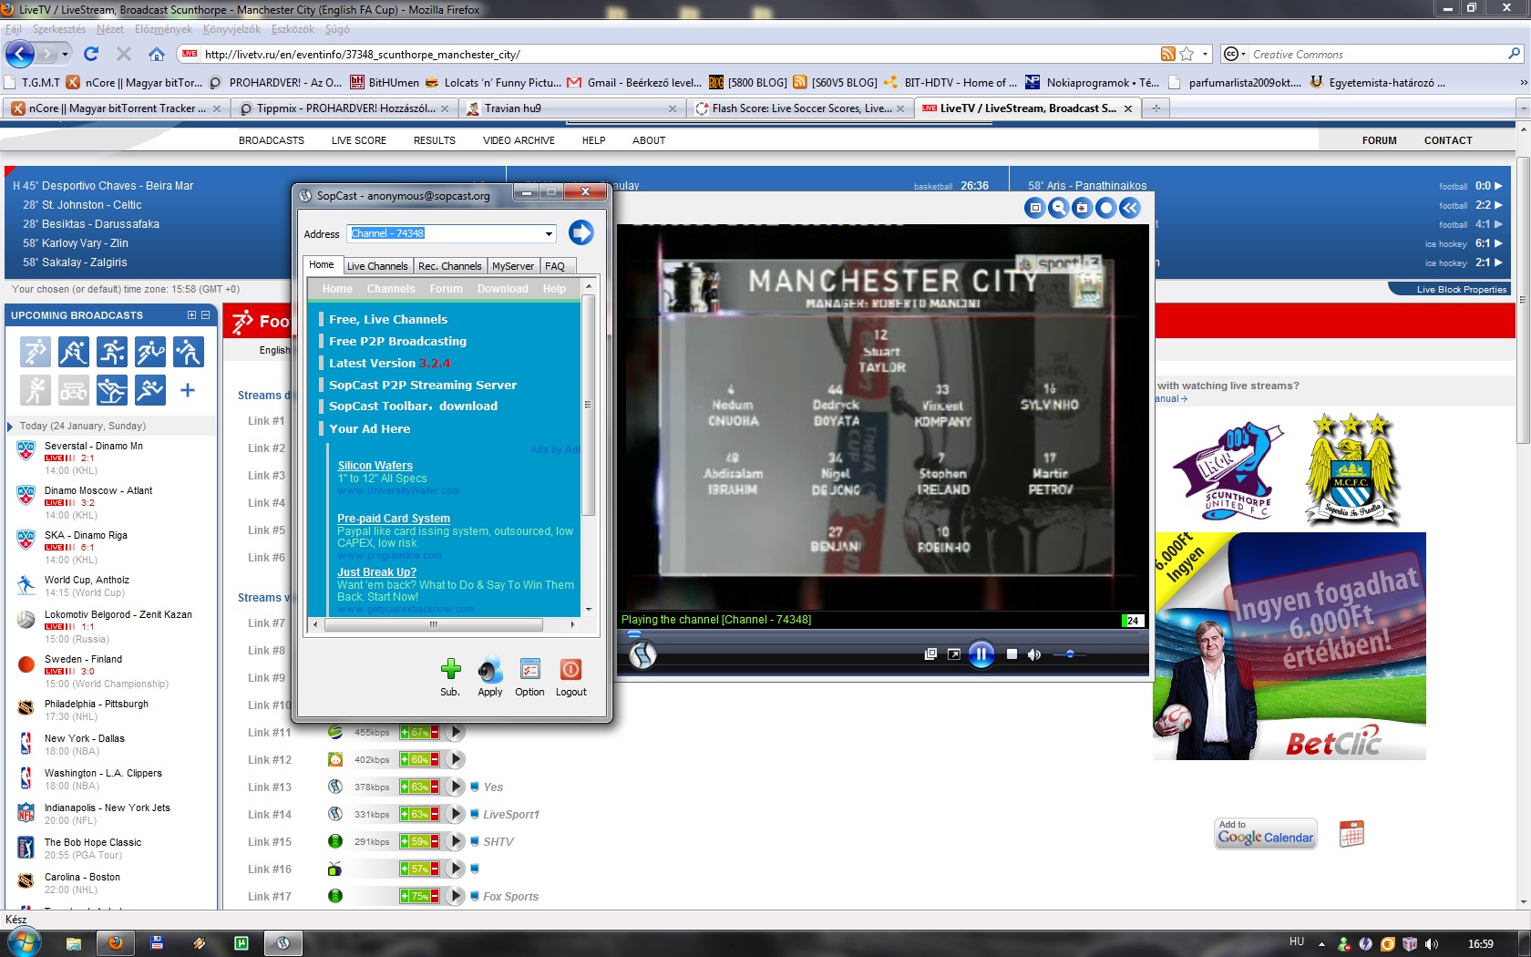Open the search engine selector dropdown
The width and height of the screenshot is (1531, 957).
click(1234, 55)
